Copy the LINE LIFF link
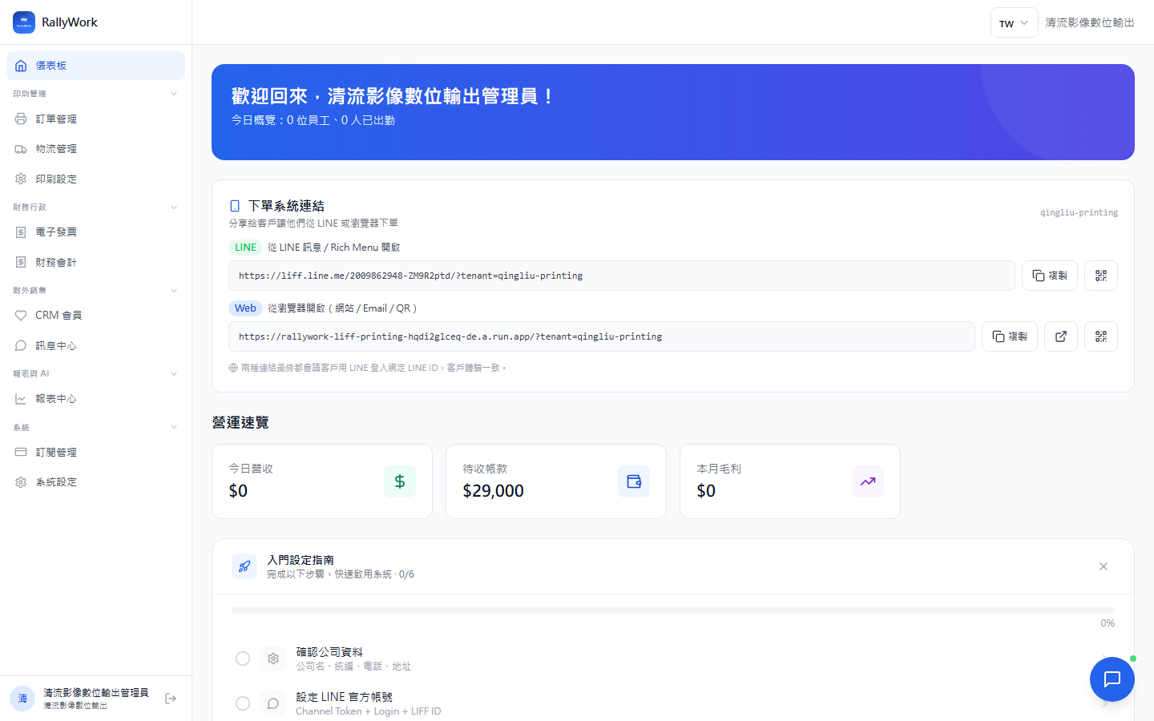This screenshot has height=721, width=1154. coord(1050,276)
